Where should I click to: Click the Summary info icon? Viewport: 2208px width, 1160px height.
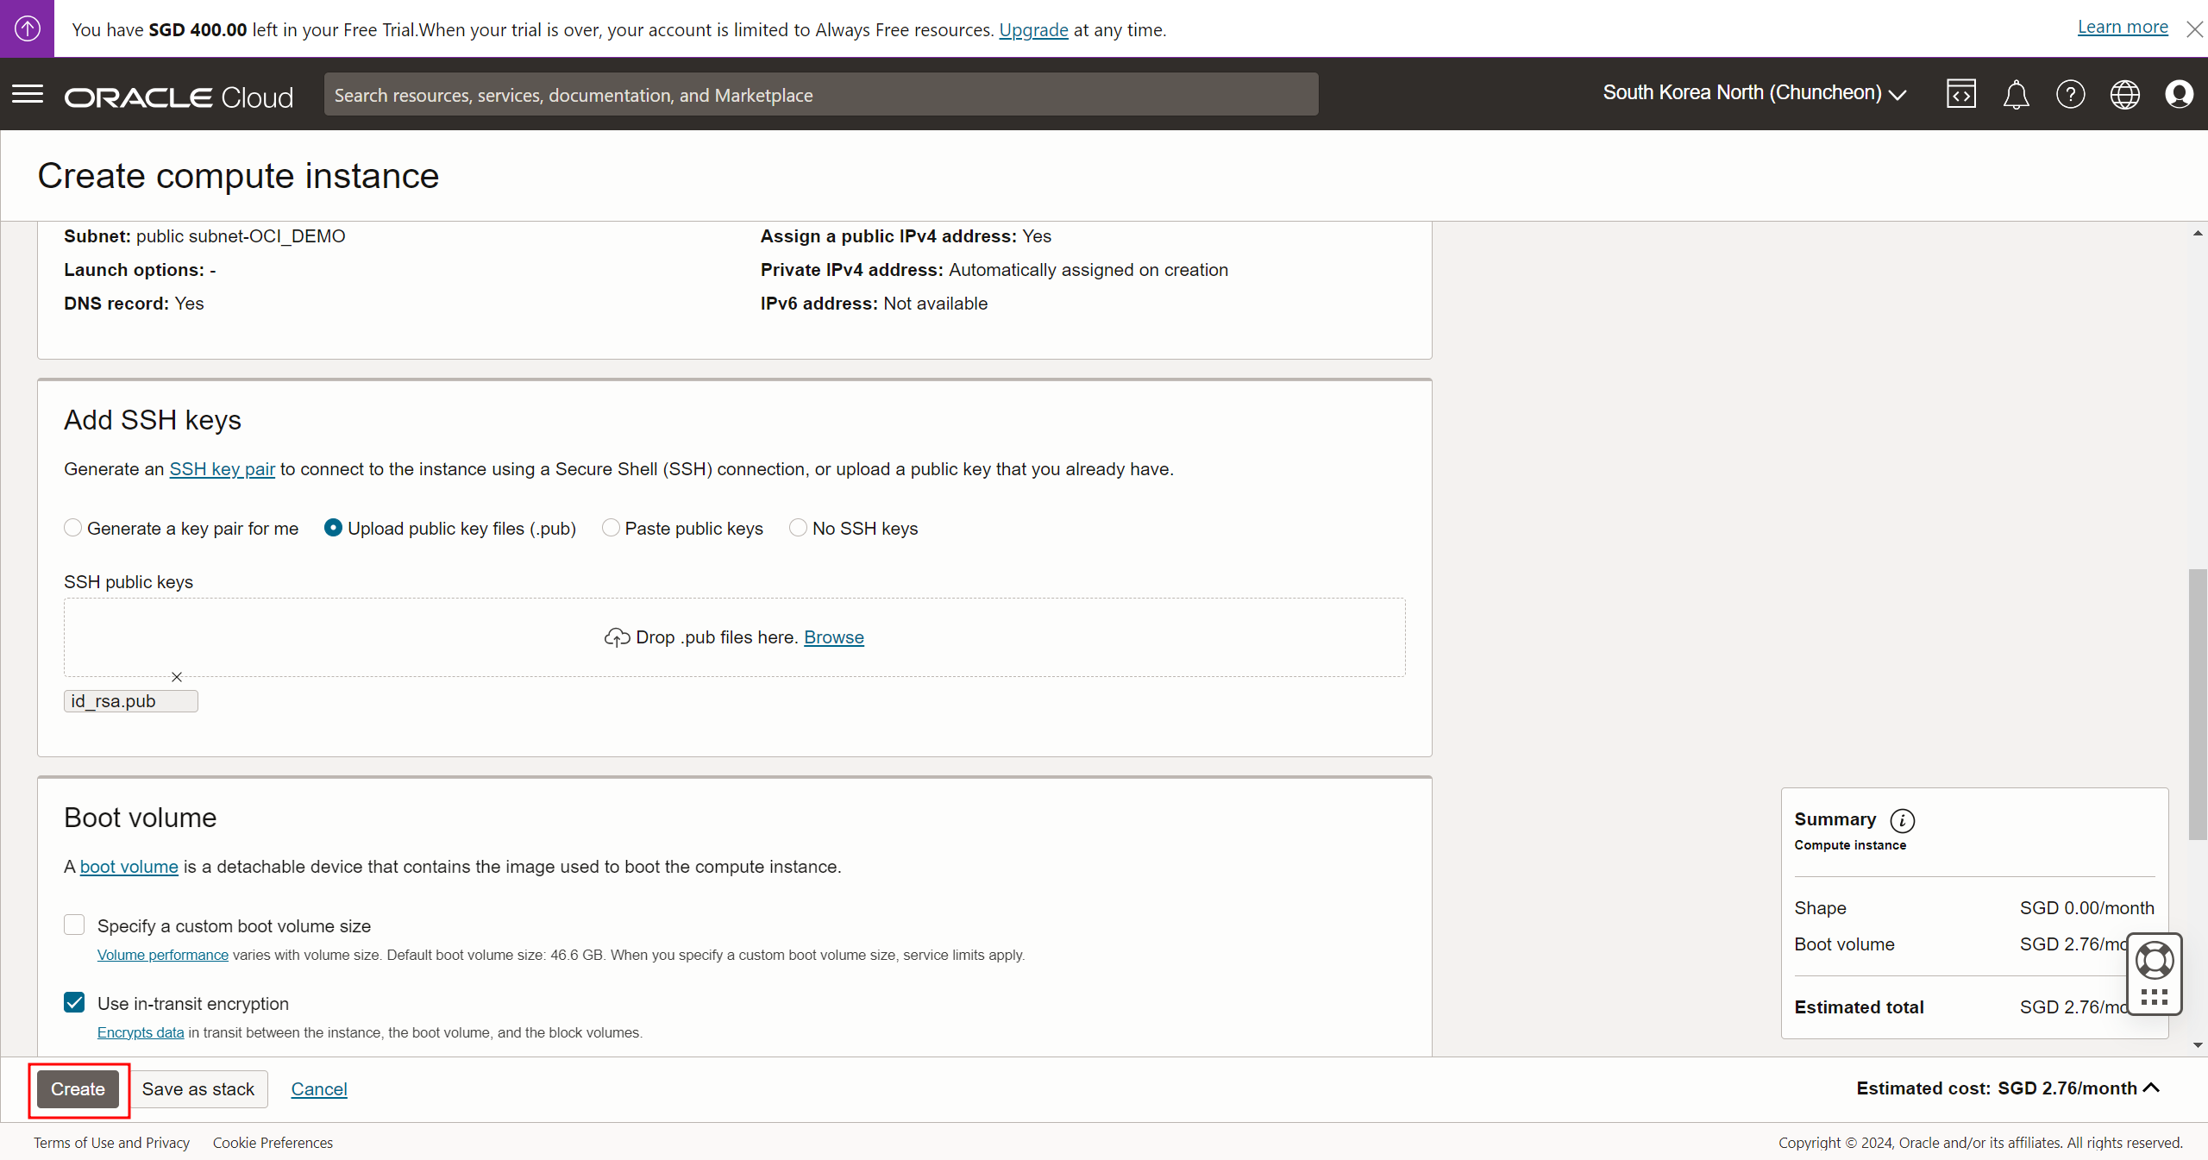click(1902, 820)
